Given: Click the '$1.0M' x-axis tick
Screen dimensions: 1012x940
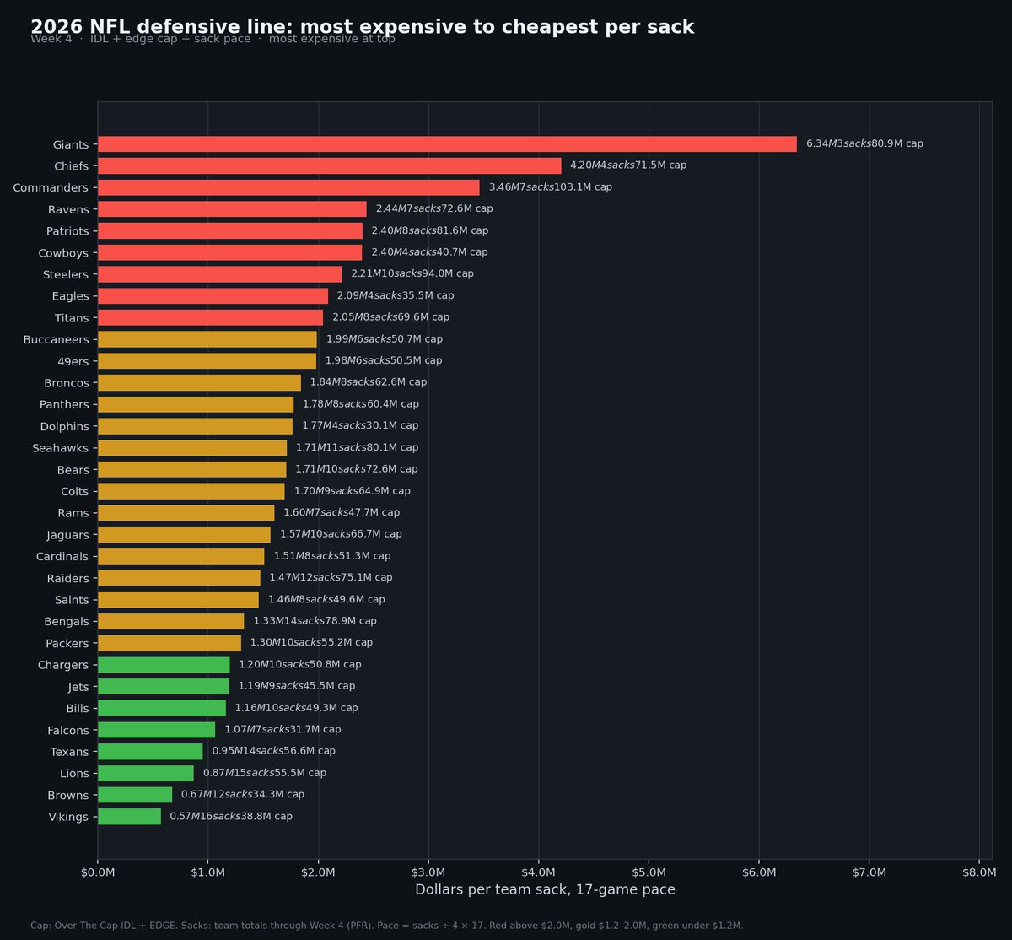Looking at the screenshot, I should [208, 872].
